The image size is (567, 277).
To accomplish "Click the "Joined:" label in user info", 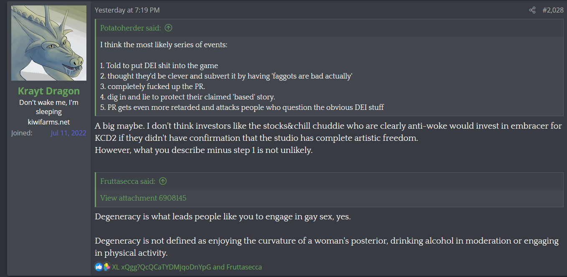I will tap(21, 133).
